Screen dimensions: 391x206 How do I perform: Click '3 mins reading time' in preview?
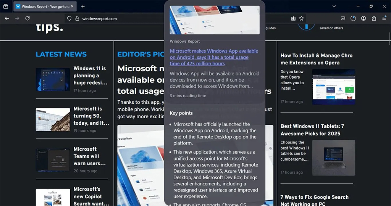(188, 96)
